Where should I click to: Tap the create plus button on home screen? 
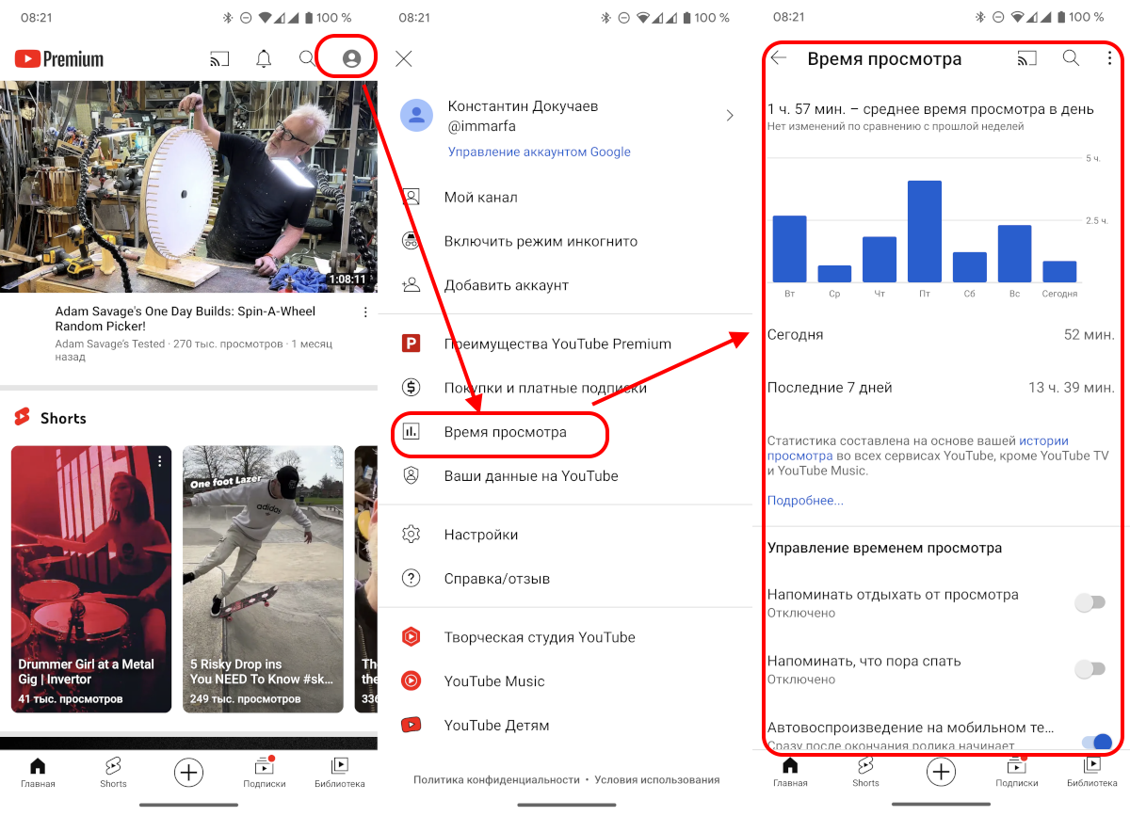188,773
